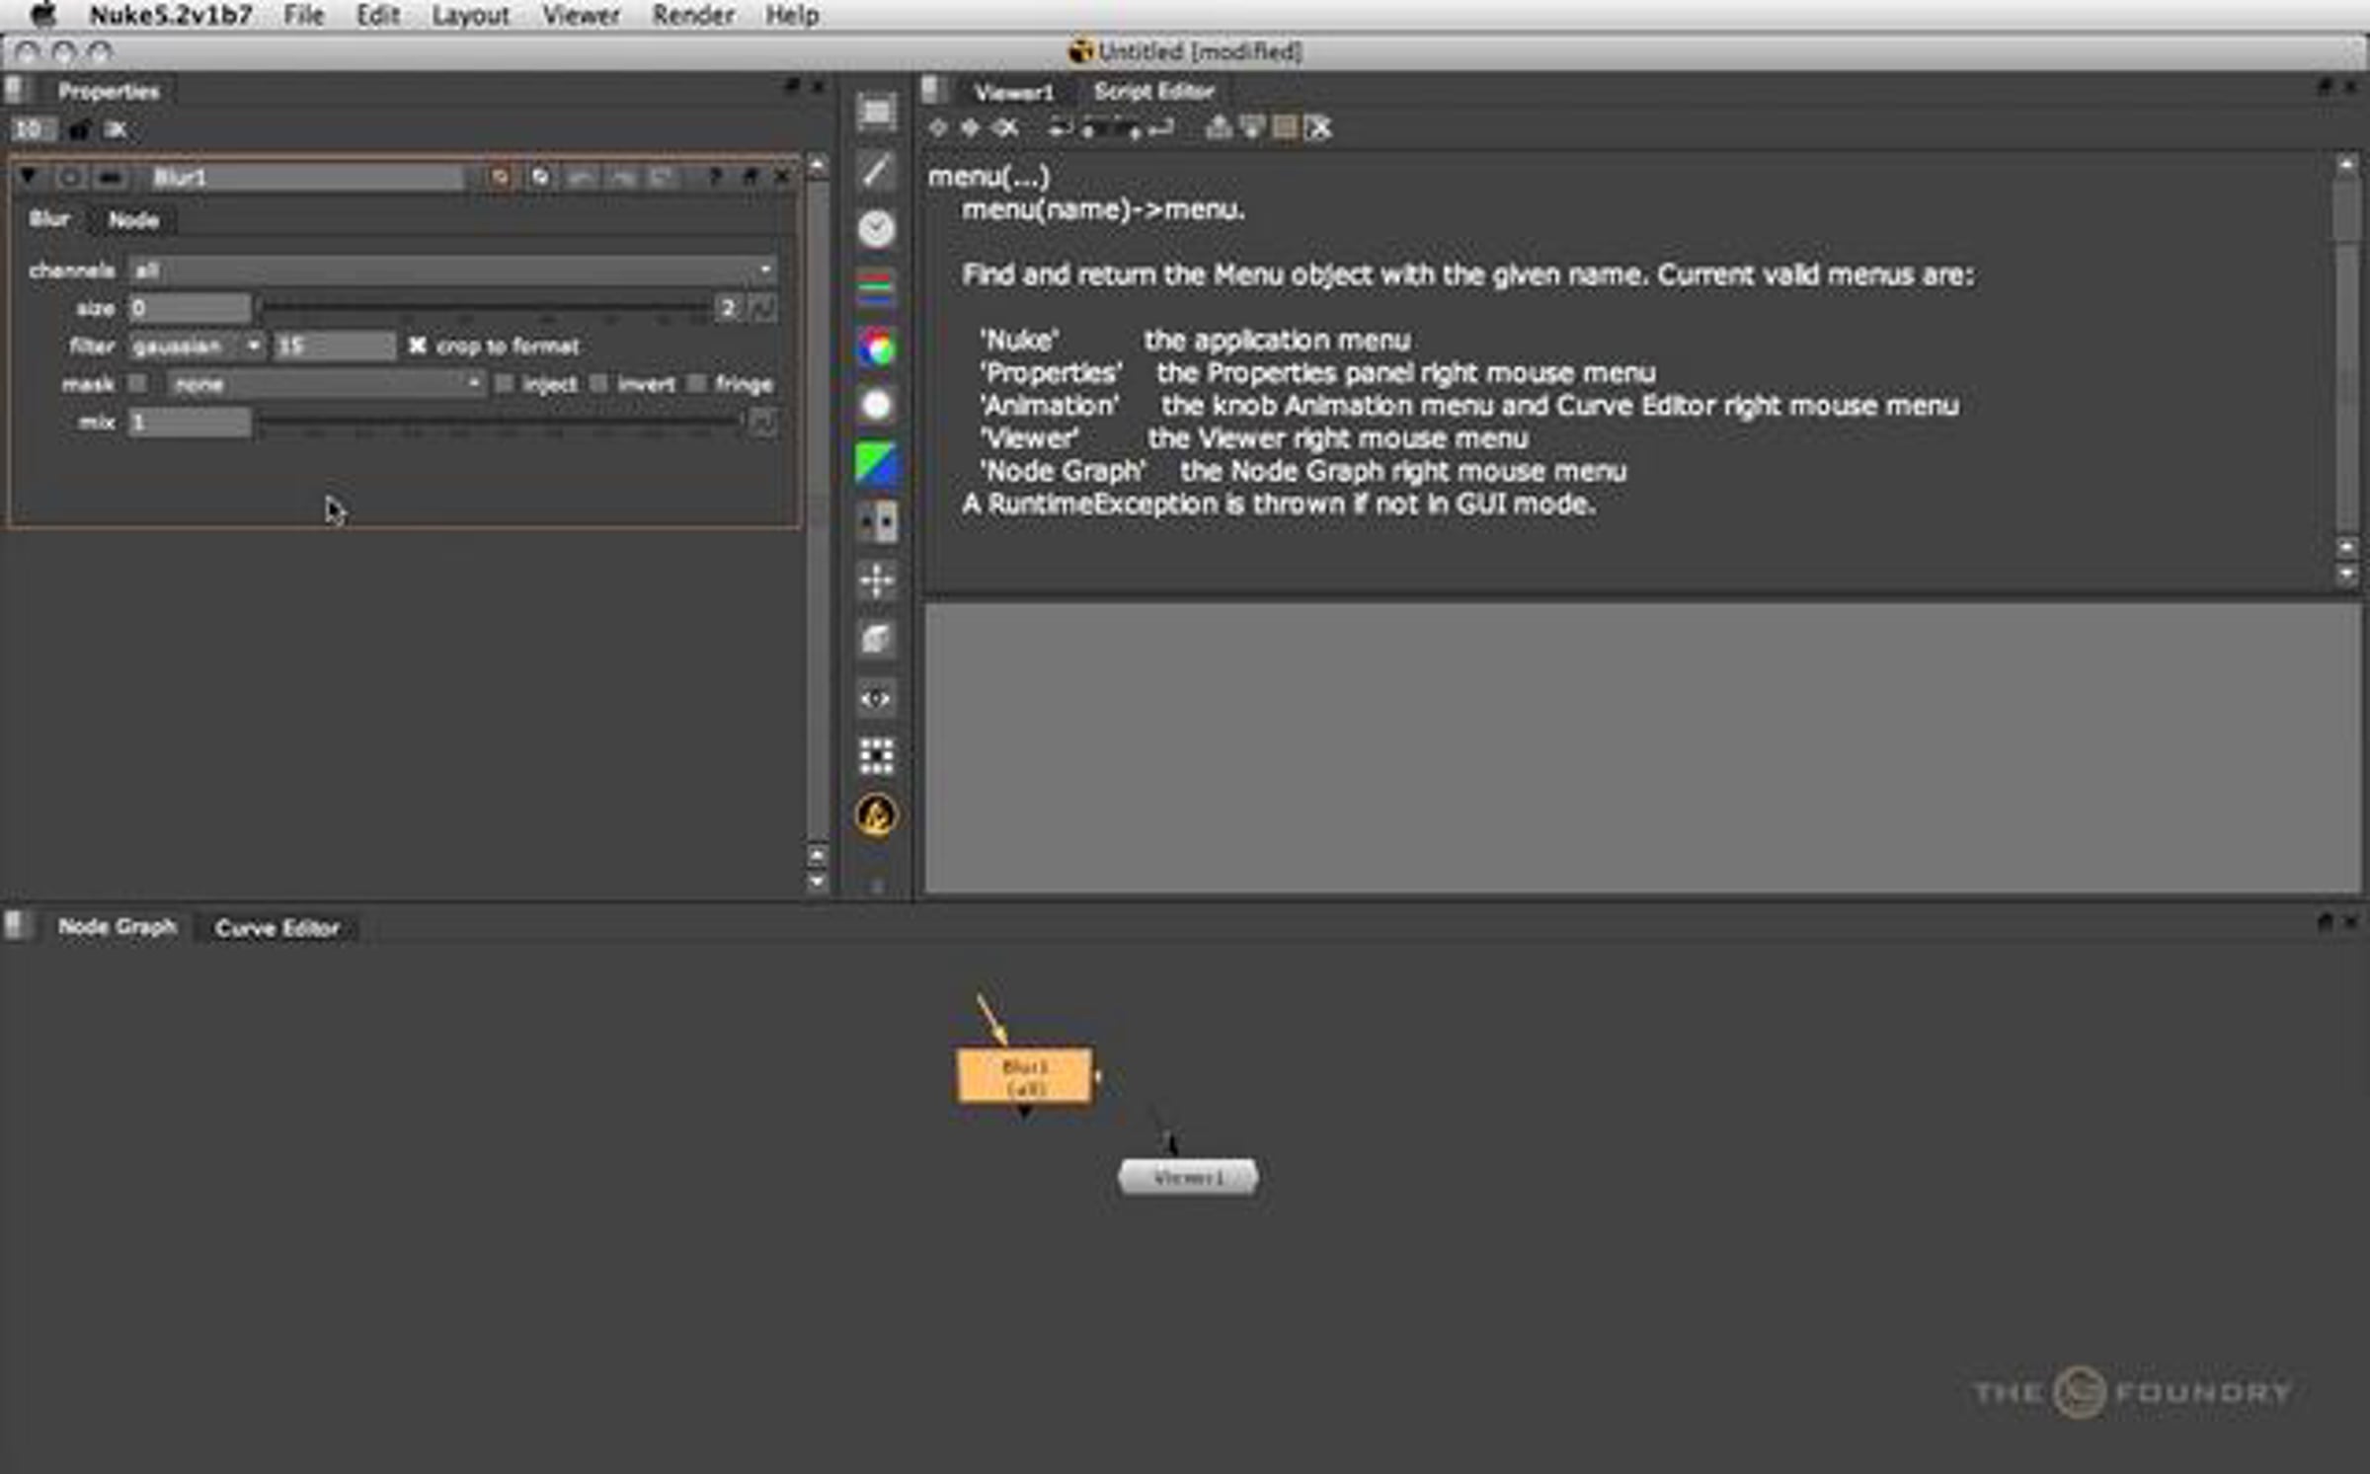Switch to the Curve Editor tab
The height and width of the screenshot is (1474, 2370).
[x=277, y=928]
